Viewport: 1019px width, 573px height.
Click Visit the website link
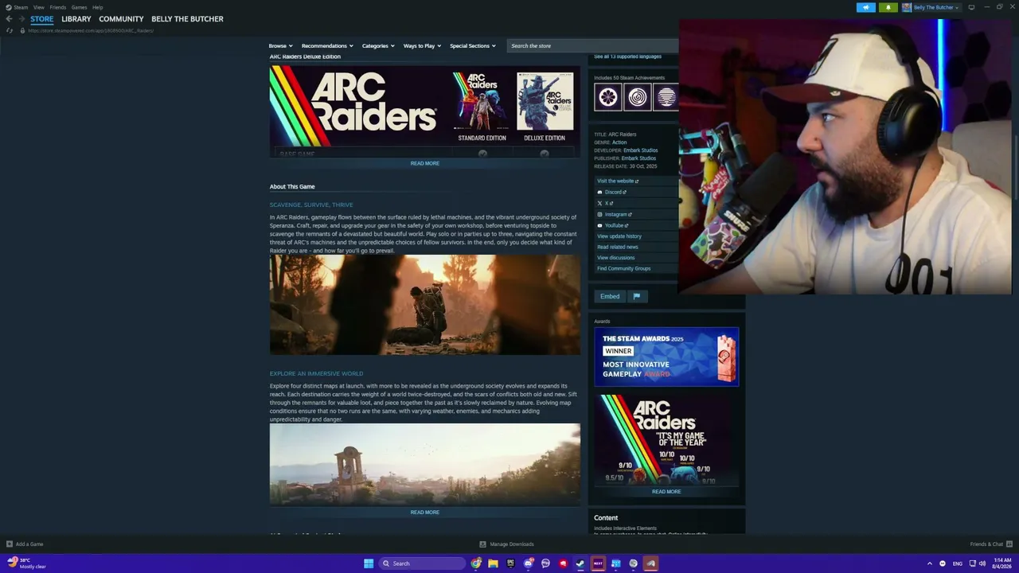pos(618,181)
